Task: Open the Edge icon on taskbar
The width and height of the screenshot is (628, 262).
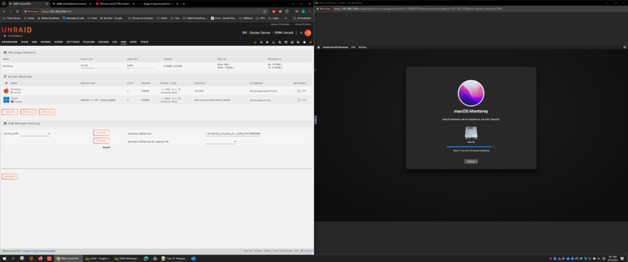Action: 146,259
